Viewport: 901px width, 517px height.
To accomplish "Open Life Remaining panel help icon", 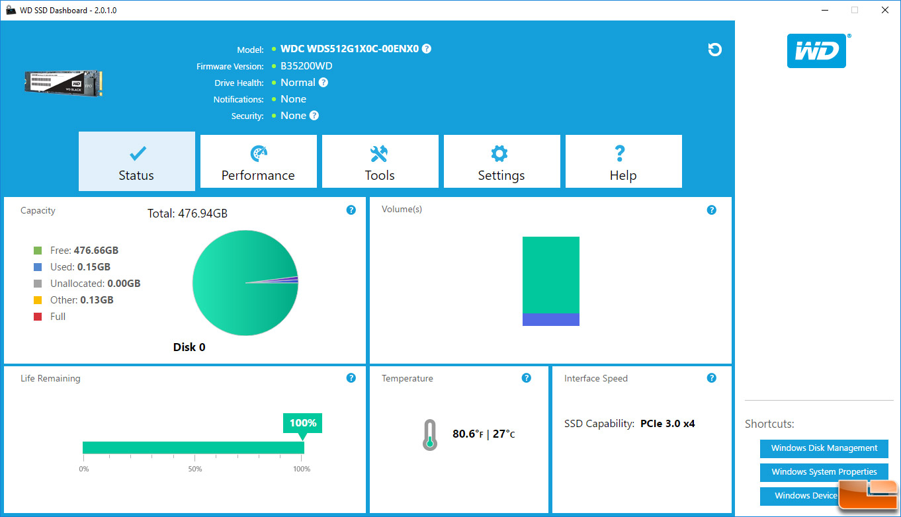I will click(351, 378).
